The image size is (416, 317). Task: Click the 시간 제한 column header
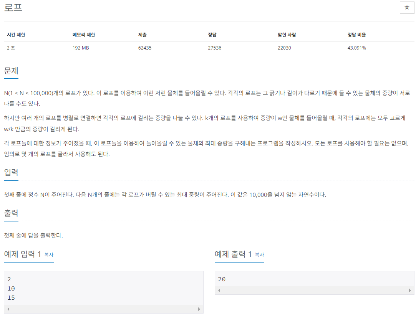[x=16, y=35]
